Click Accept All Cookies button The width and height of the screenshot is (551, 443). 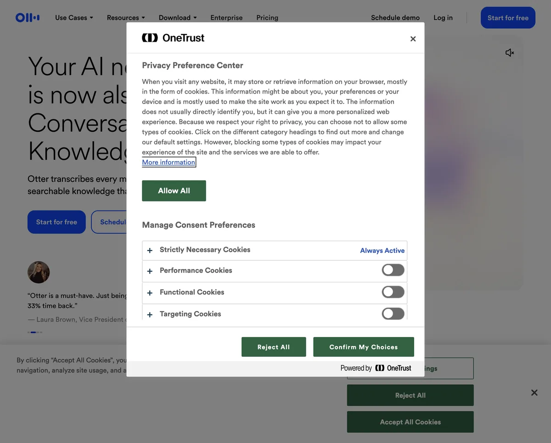click(x=410, y=422)
